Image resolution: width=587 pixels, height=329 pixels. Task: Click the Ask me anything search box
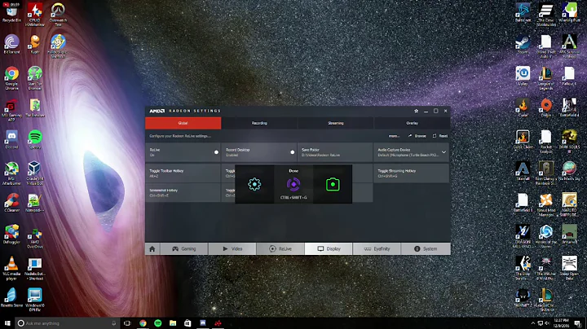click(68, 323)
